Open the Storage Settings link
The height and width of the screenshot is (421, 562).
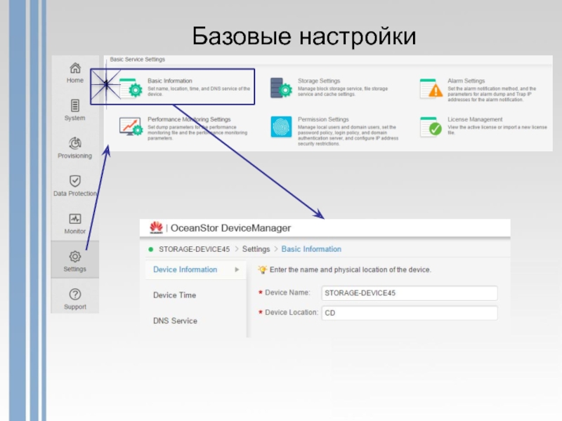coord(319,81)
